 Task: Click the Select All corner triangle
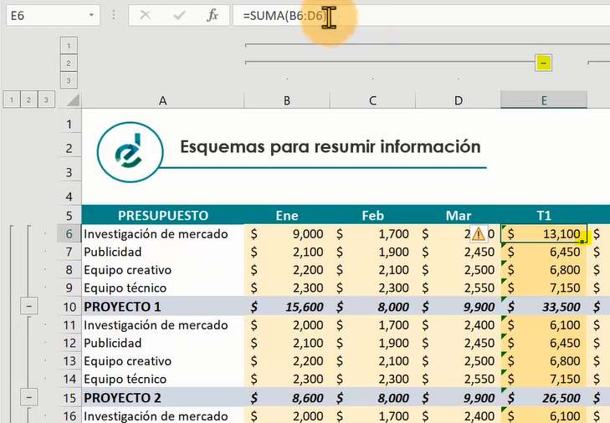[x=73, y=100]
